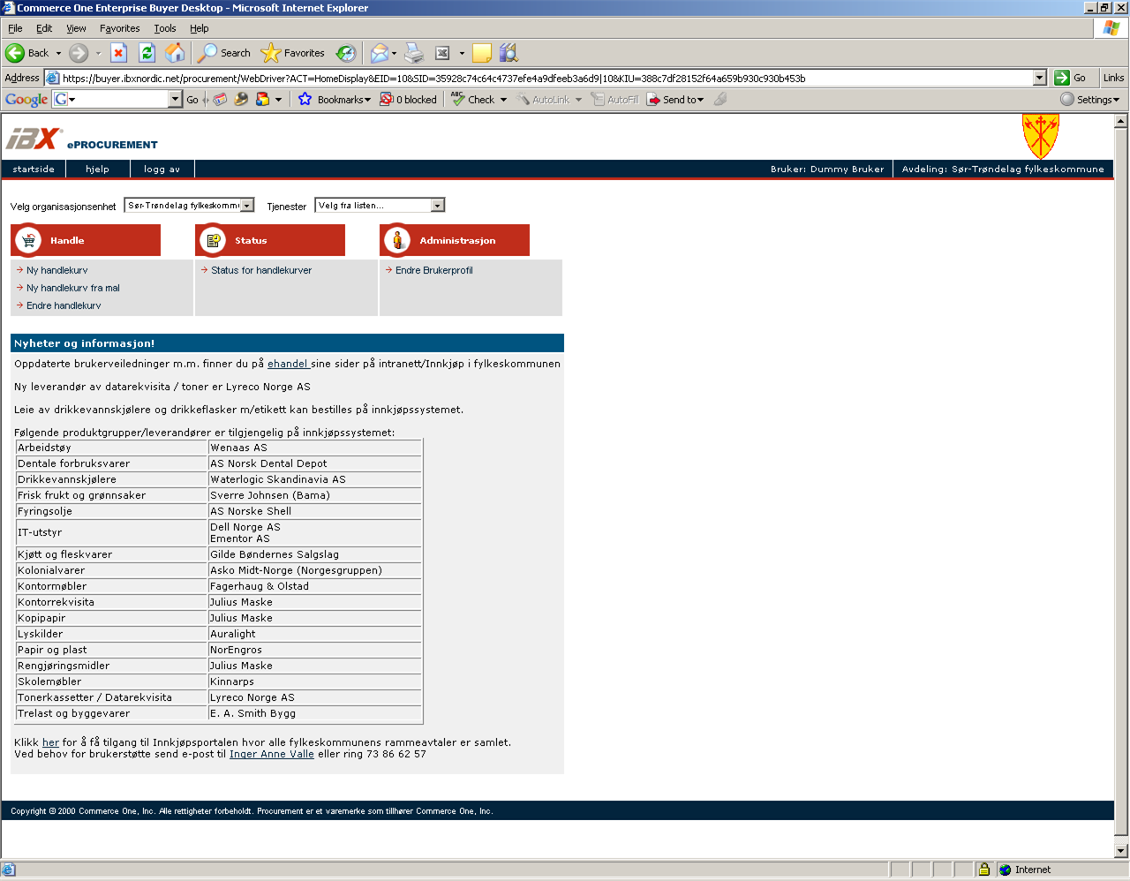The image size is (1130, 881).
Task: Open the Help menu
Action: 200,28
